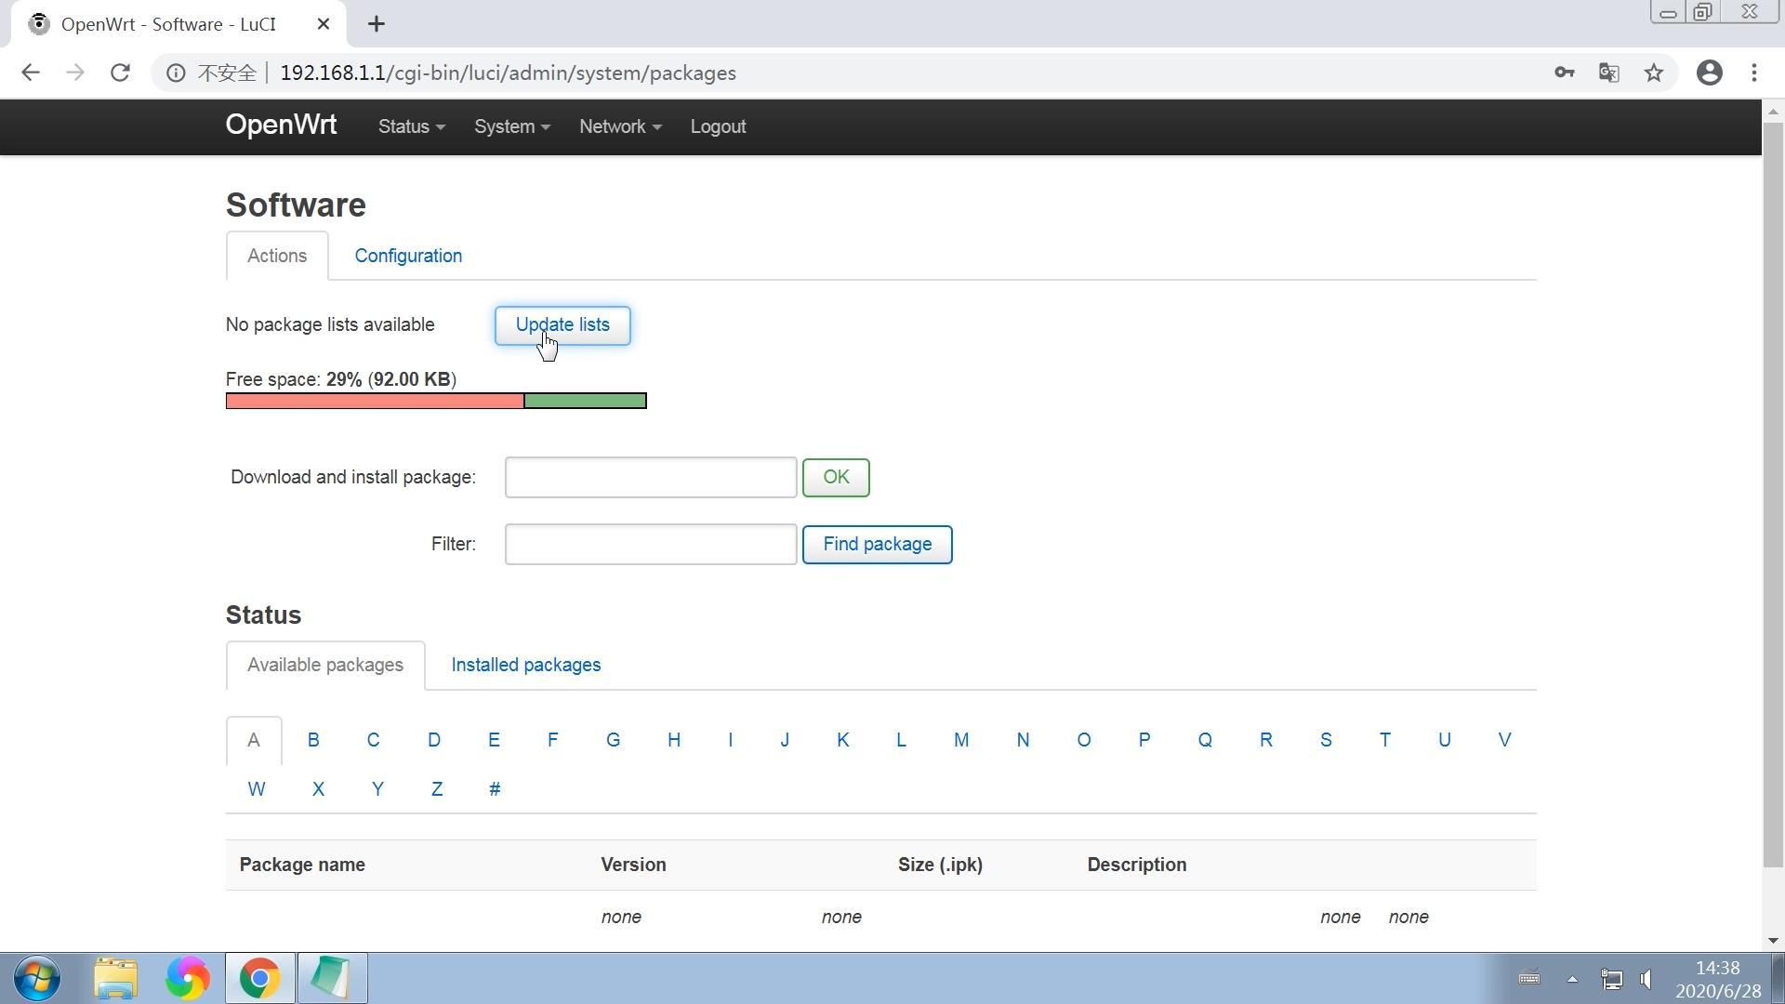Select packages starting with letter W
Viewport: 1785px width, 1004px height.
tap(257, 789)
